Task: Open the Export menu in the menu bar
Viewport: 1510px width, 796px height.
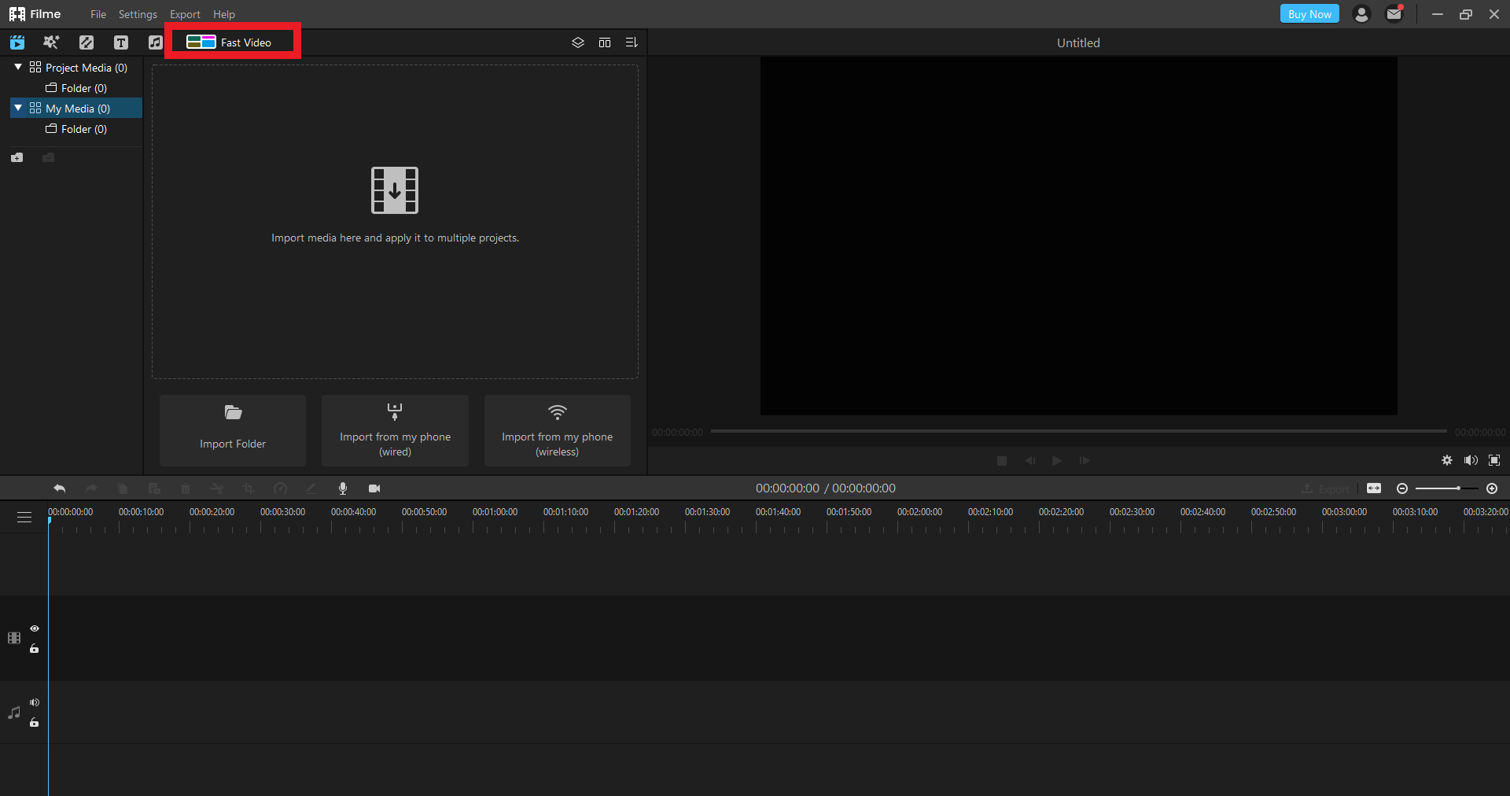Action: [x=184, y=14]
